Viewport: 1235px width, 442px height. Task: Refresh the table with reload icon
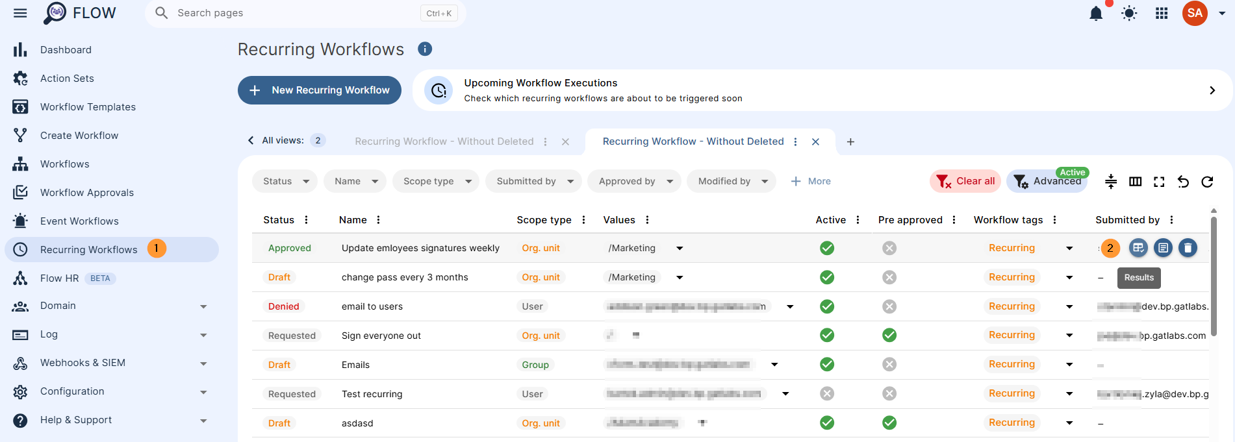(x=1207, y=182)
